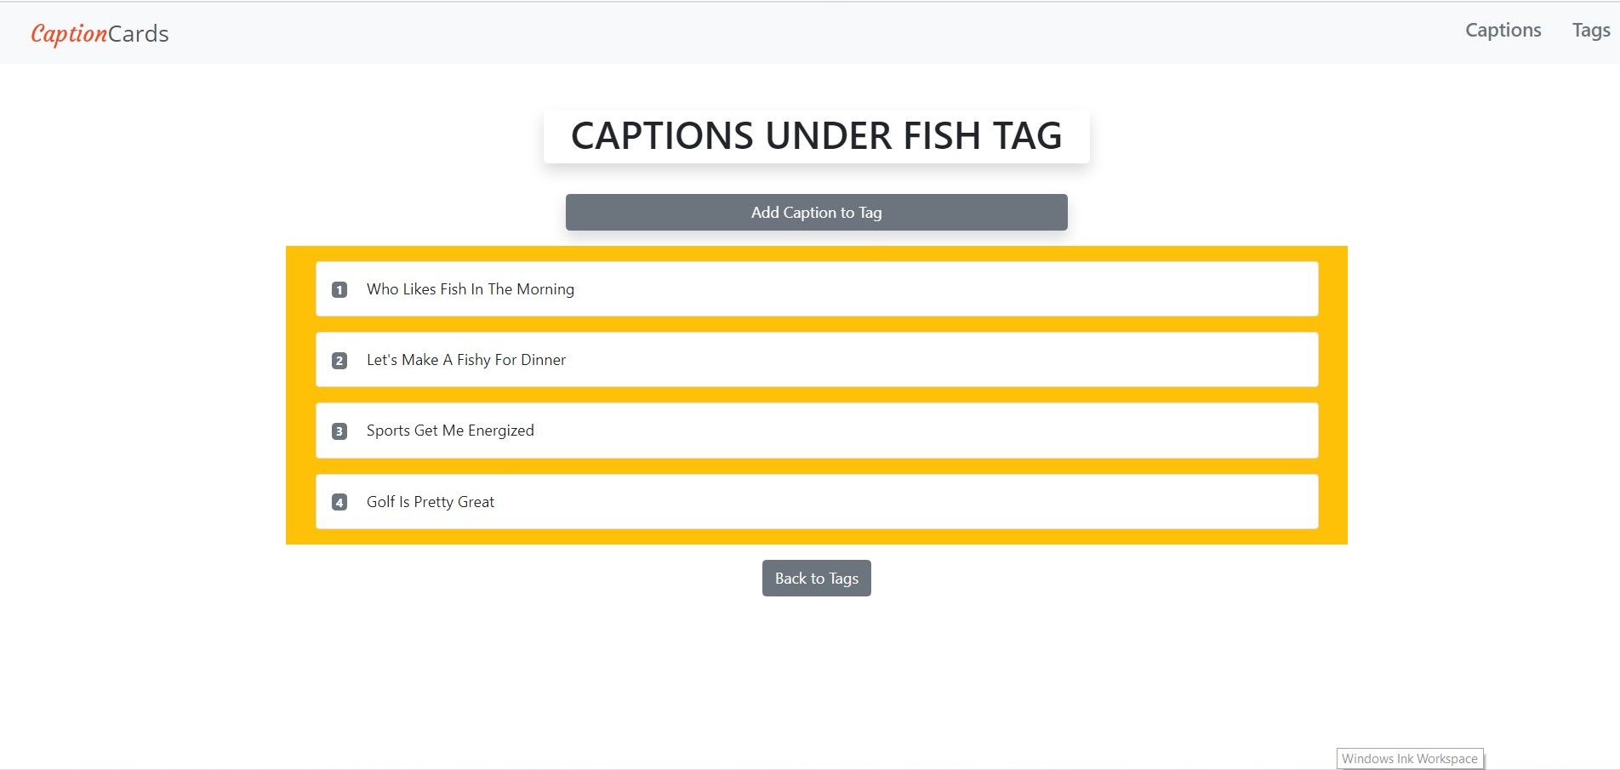Select caption Who Likes Fish In The Morning
Image resolution: width=1620 pixels, height=770 pixels.
click(471, 289)
